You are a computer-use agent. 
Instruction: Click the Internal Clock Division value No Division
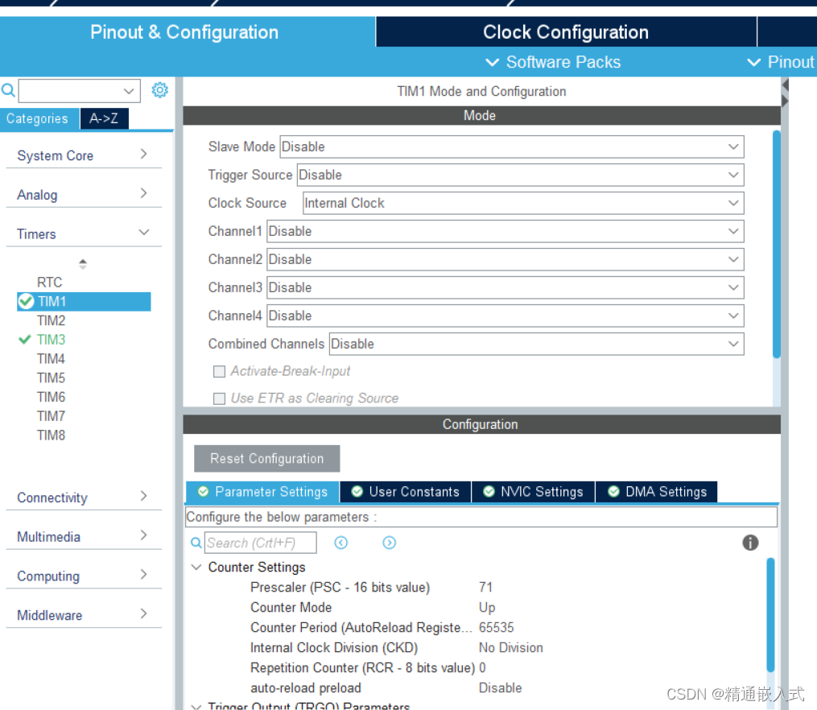[510, 647]
